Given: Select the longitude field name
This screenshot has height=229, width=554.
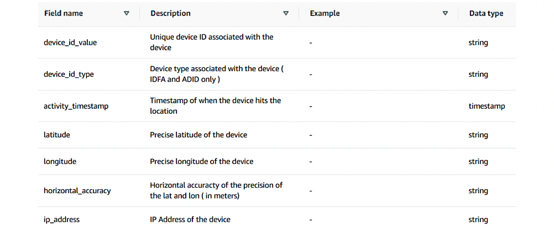Looking at the screenshot, I should pos(60,162).
